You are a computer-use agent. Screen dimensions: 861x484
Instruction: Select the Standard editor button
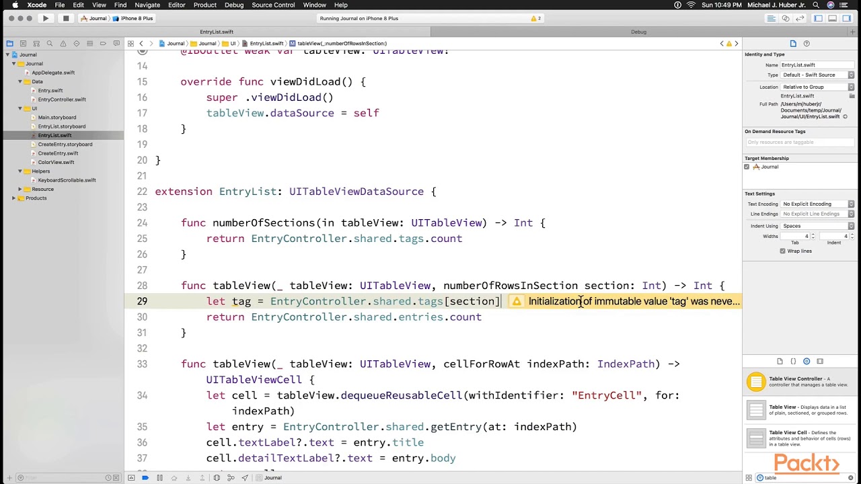click(772, 18)
